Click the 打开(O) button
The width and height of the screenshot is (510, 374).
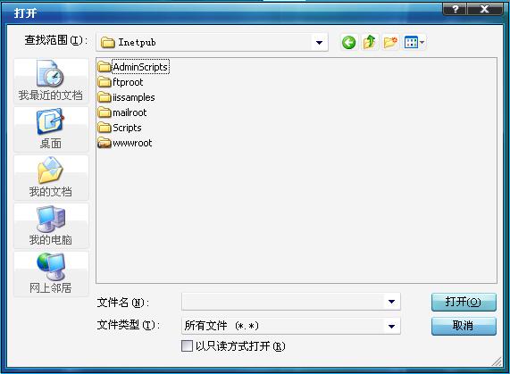point(464,302)
